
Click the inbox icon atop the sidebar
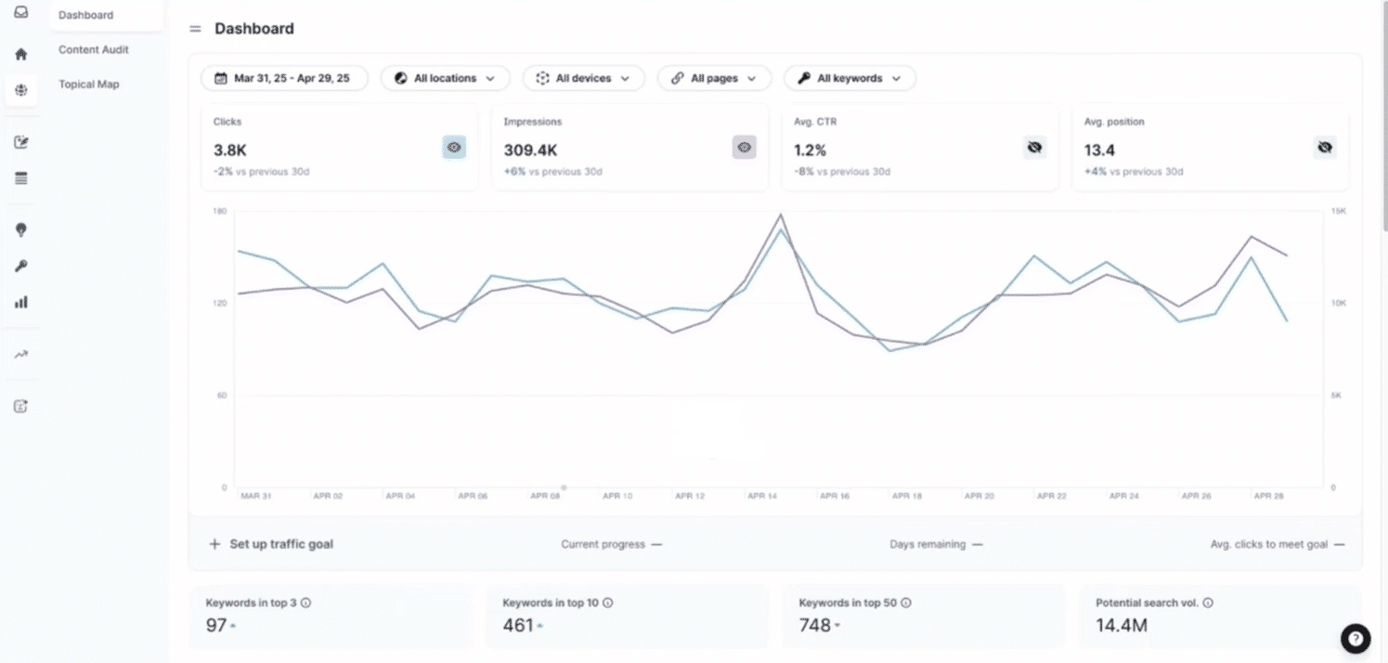(21, 13)
